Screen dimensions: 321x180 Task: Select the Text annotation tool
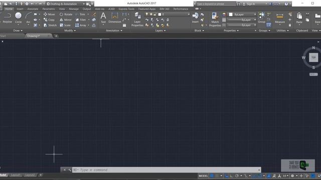click(103, 18)
